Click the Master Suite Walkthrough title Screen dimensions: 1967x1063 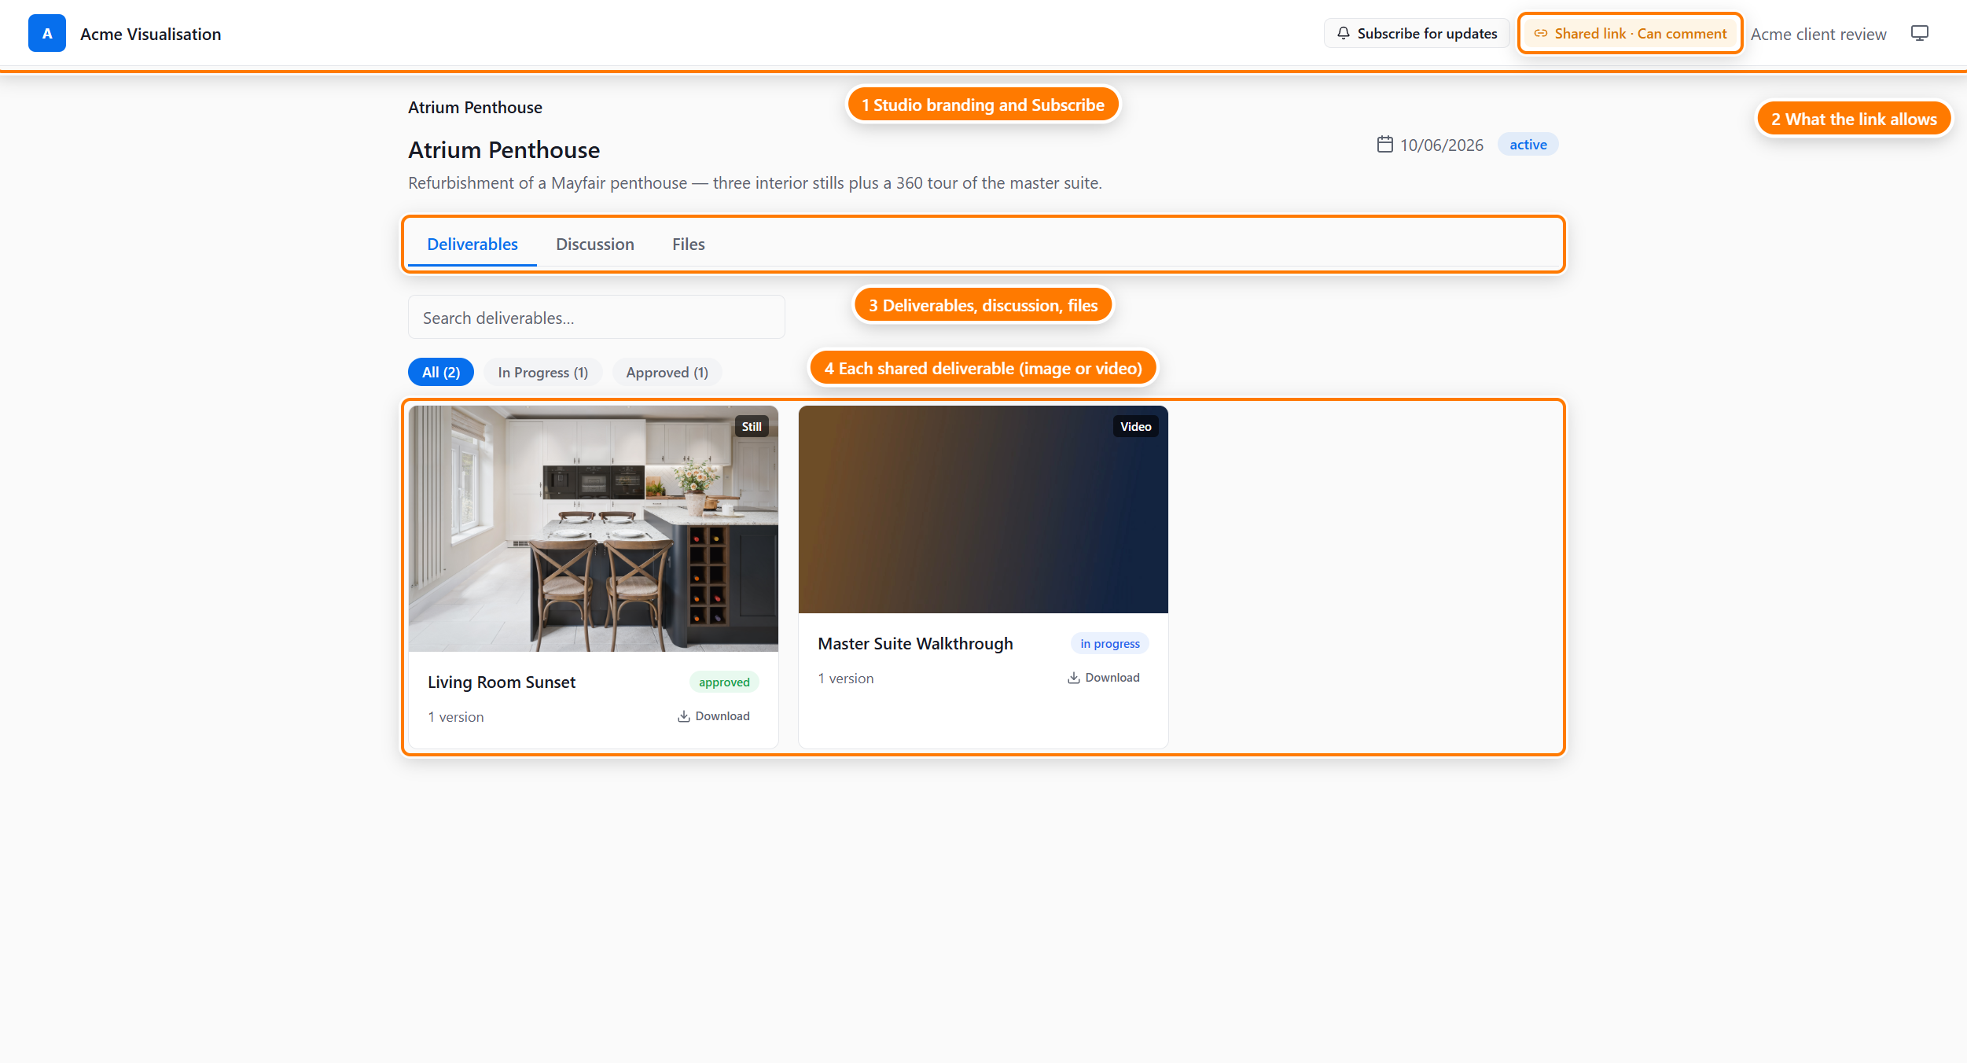[x=915, y=643]
